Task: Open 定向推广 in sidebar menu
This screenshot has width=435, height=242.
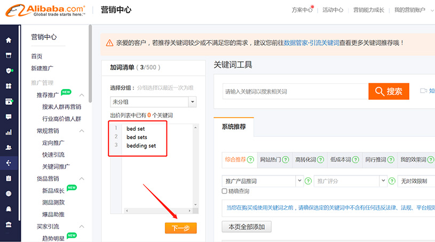Action: click(53, 143)
